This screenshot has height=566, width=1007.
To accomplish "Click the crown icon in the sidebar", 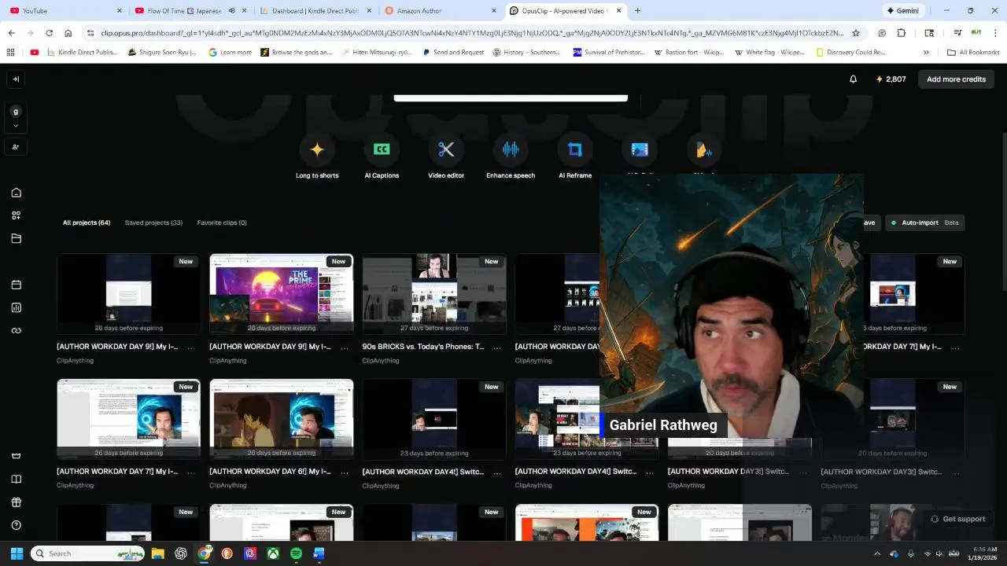I will 16,456.
